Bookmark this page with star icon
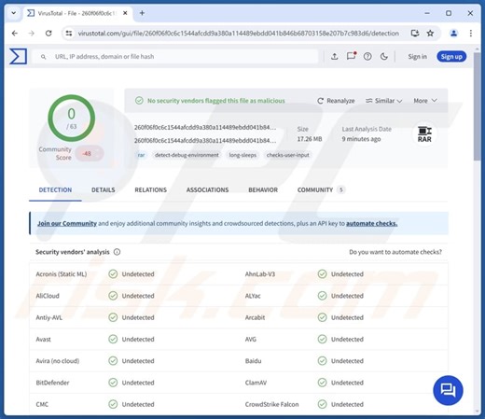The height and width of the screenshot is (419, 485). tap(430, 33)
